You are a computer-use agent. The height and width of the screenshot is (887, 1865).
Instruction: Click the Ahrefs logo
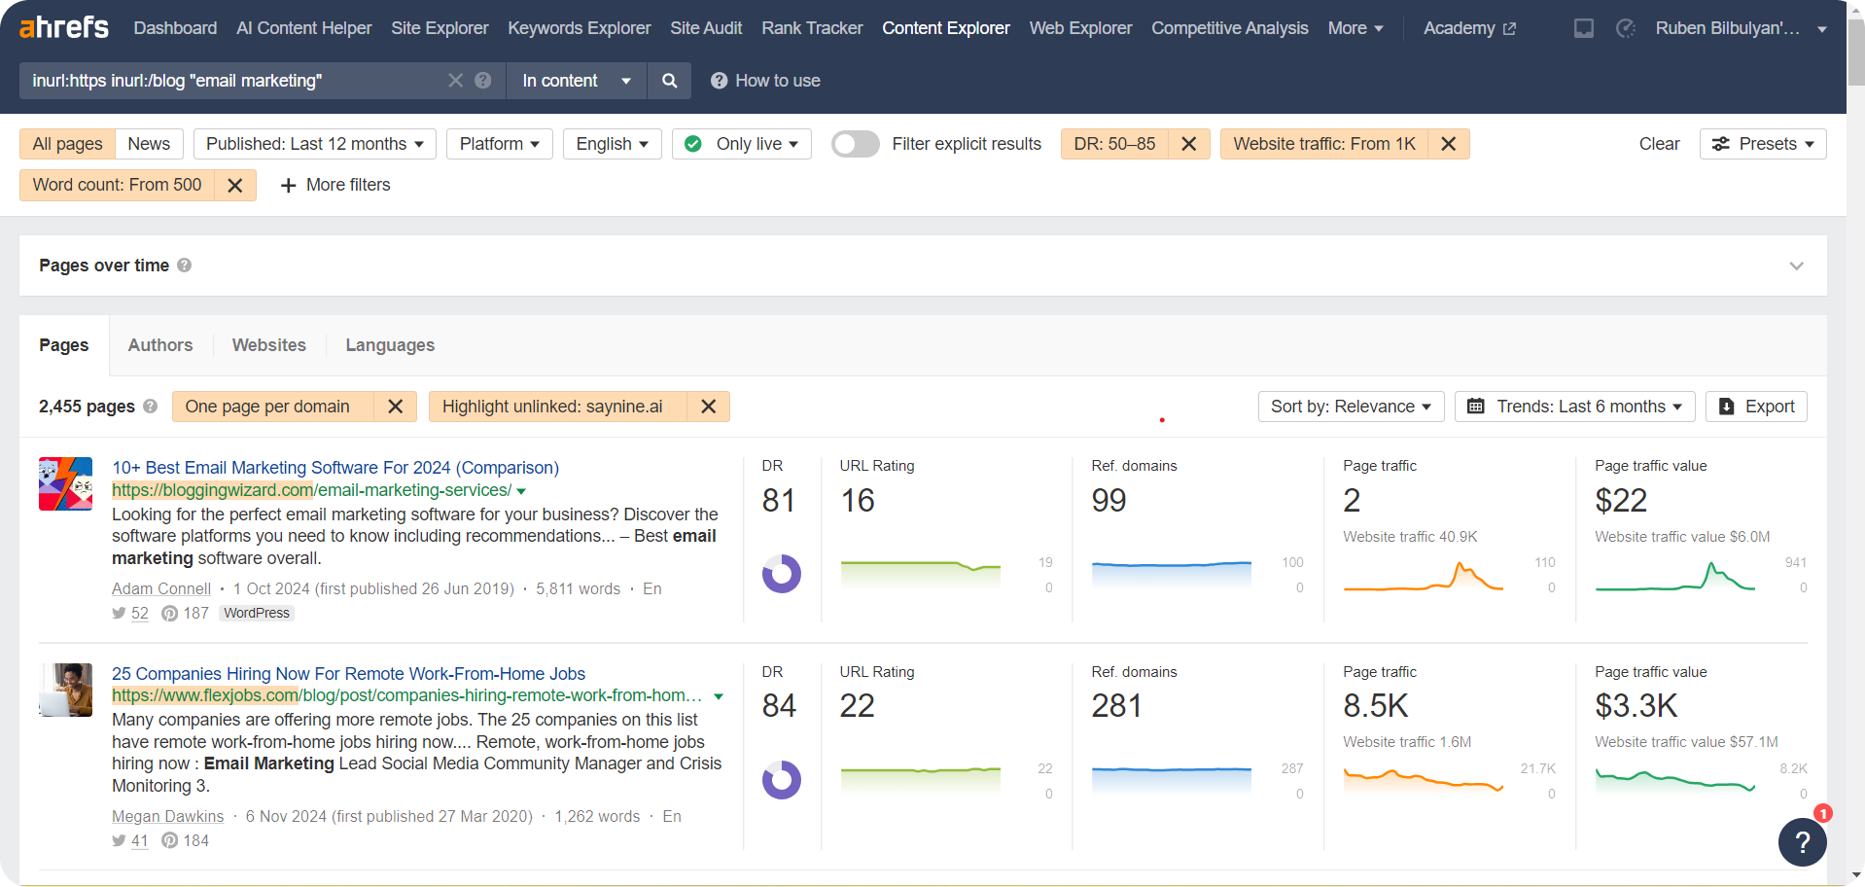(62, 27)
